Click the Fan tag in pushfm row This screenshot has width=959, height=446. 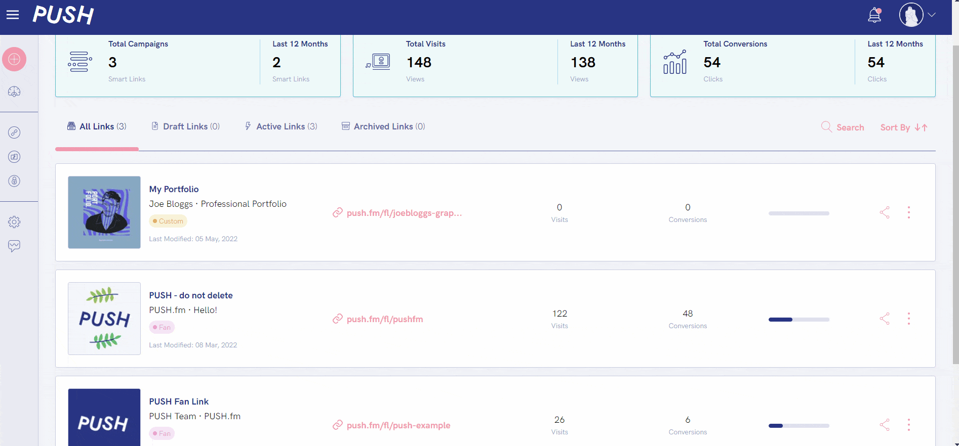point(162,327)
